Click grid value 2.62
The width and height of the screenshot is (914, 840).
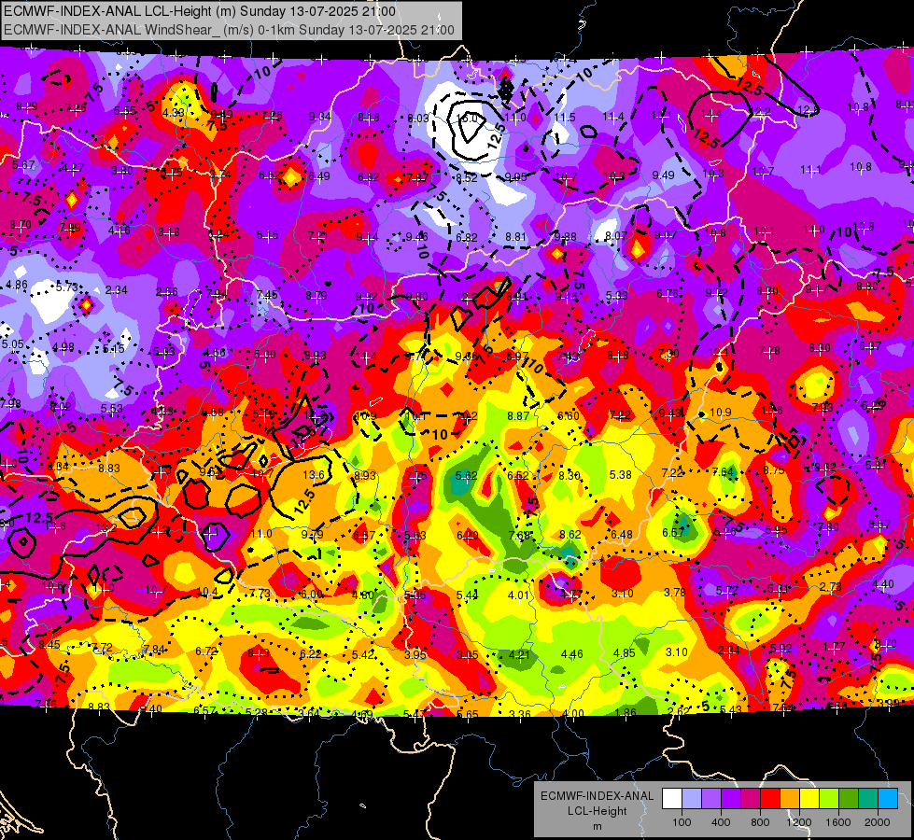click(x=679, y=711)
